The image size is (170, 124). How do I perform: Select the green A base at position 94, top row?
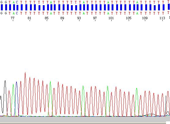click(x=84, y=2)
